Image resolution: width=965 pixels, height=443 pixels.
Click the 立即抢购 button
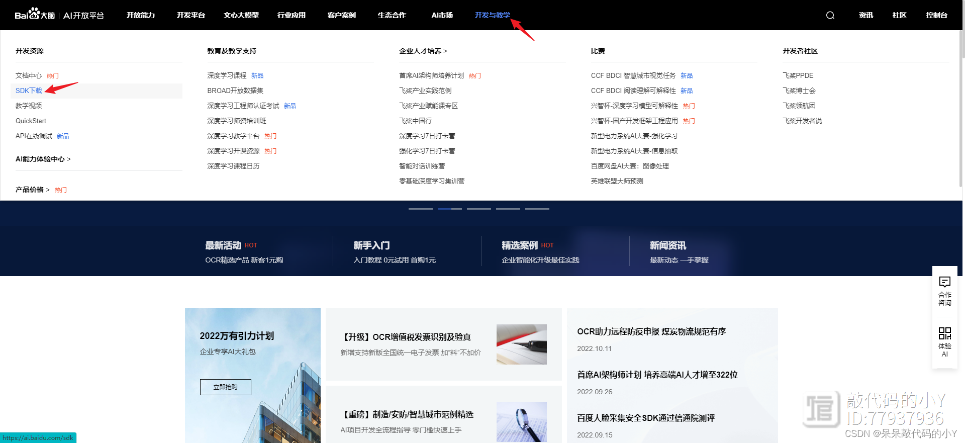point(226,387)
